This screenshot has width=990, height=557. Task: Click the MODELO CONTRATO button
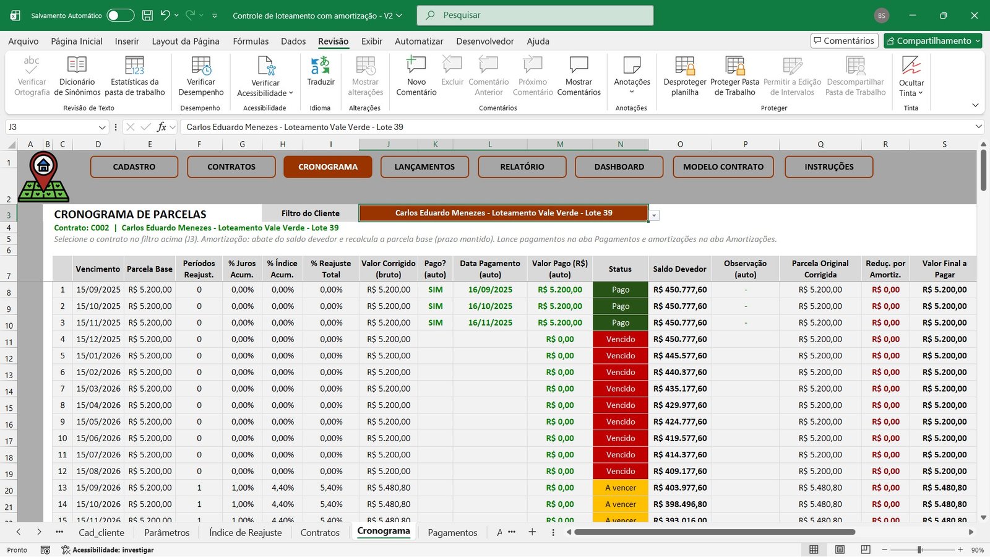tap(723, 166)
